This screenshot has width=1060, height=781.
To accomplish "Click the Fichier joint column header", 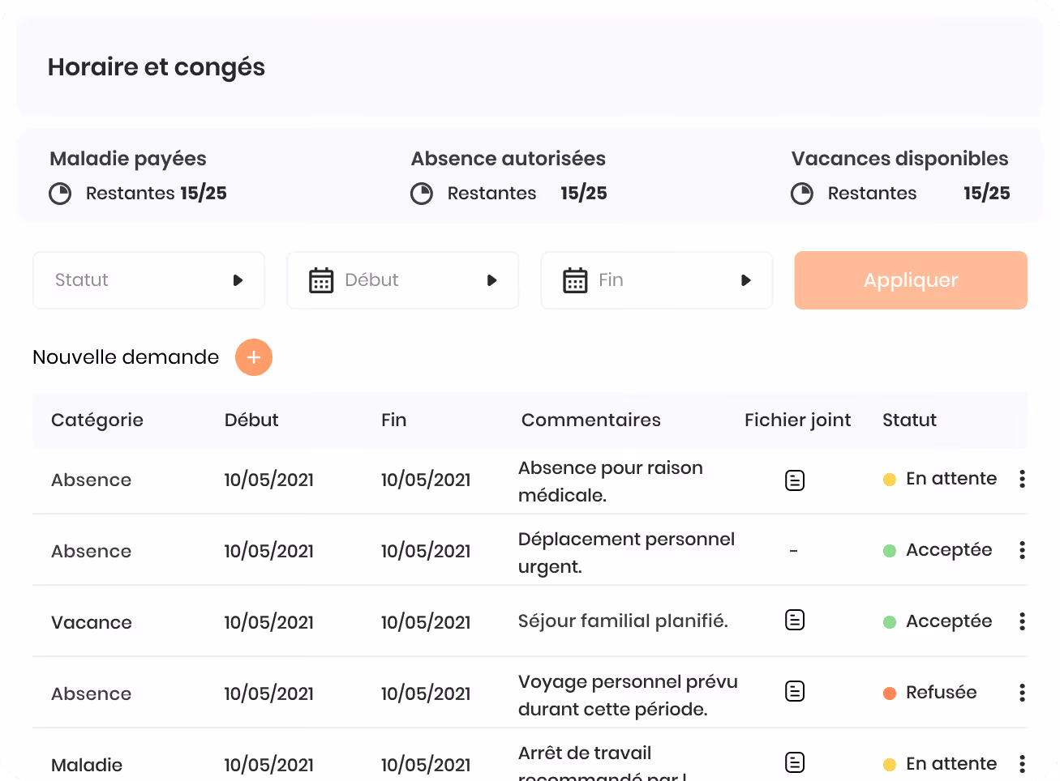I will 798,420.
